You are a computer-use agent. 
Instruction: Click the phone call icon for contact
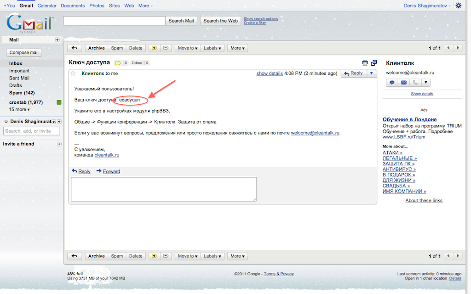(415, 83)
